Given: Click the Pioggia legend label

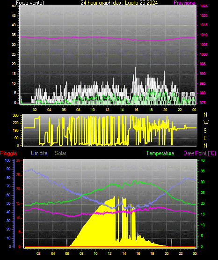Looking at the screenshot, I should (8, 153).
